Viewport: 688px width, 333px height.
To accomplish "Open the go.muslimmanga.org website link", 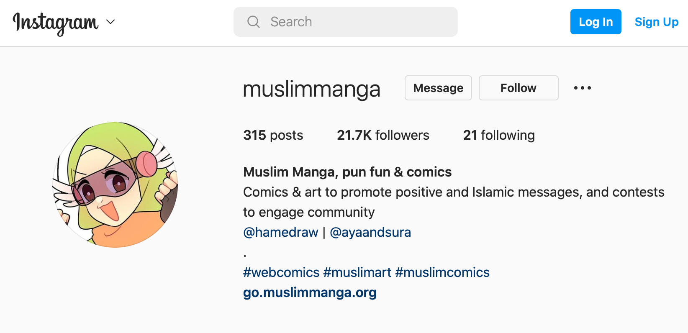I will coord(310,292).
